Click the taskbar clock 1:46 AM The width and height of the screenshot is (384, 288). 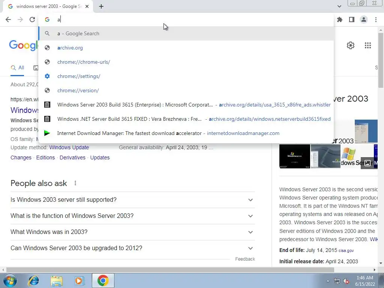tap(365, 281)
